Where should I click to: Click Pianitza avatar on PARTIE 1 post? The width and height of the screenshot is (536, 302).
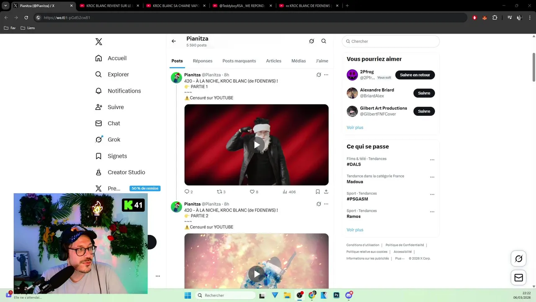click(176, 78)
